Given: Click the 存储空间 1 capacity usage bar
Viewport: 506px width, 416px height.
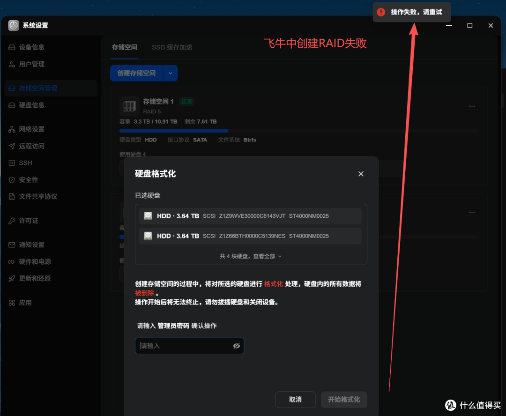Looking at the screenshot, I should point(298,131).
